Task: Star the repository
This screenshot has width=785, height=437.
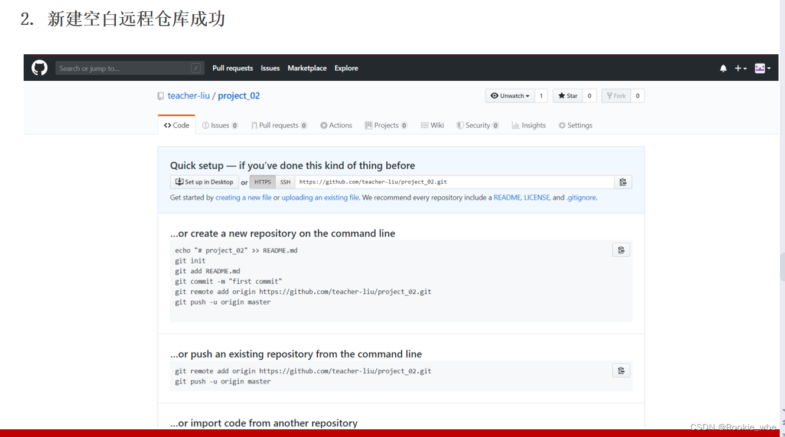Action: point(568,96)
